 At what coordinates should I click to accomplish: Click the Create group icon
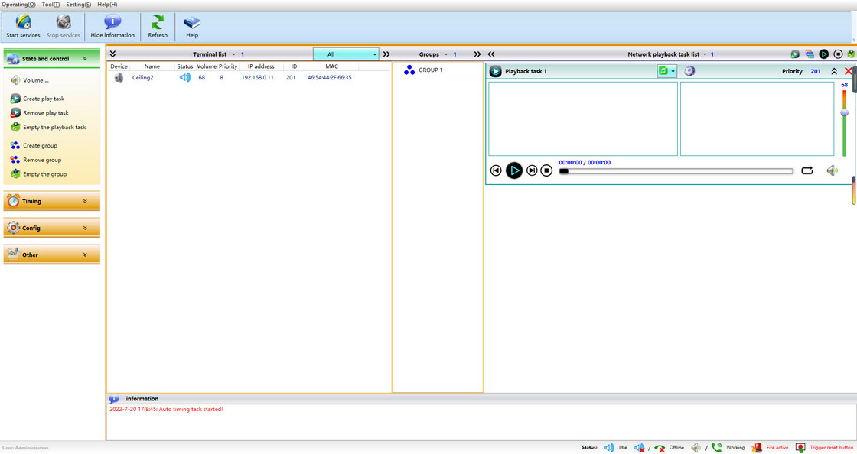click(x=17, y=145)
